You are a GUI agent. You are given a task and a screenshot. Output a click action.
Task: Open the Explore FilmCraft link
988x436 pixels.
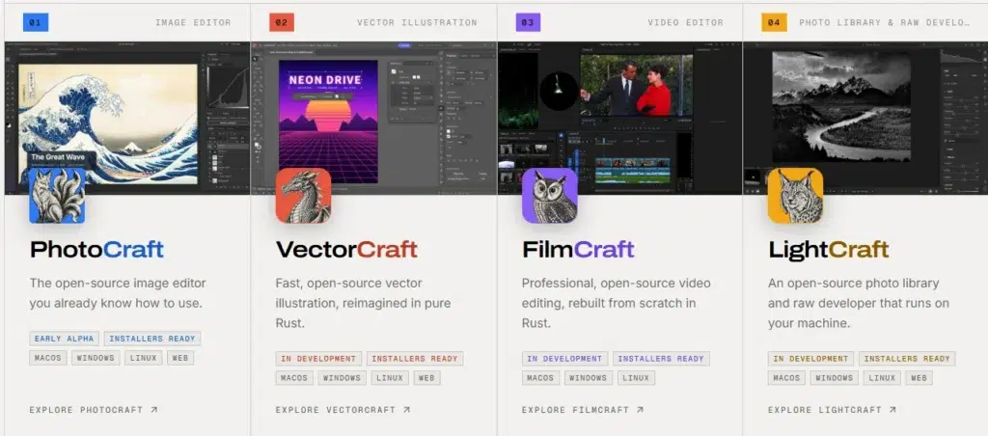coord(583,410)
